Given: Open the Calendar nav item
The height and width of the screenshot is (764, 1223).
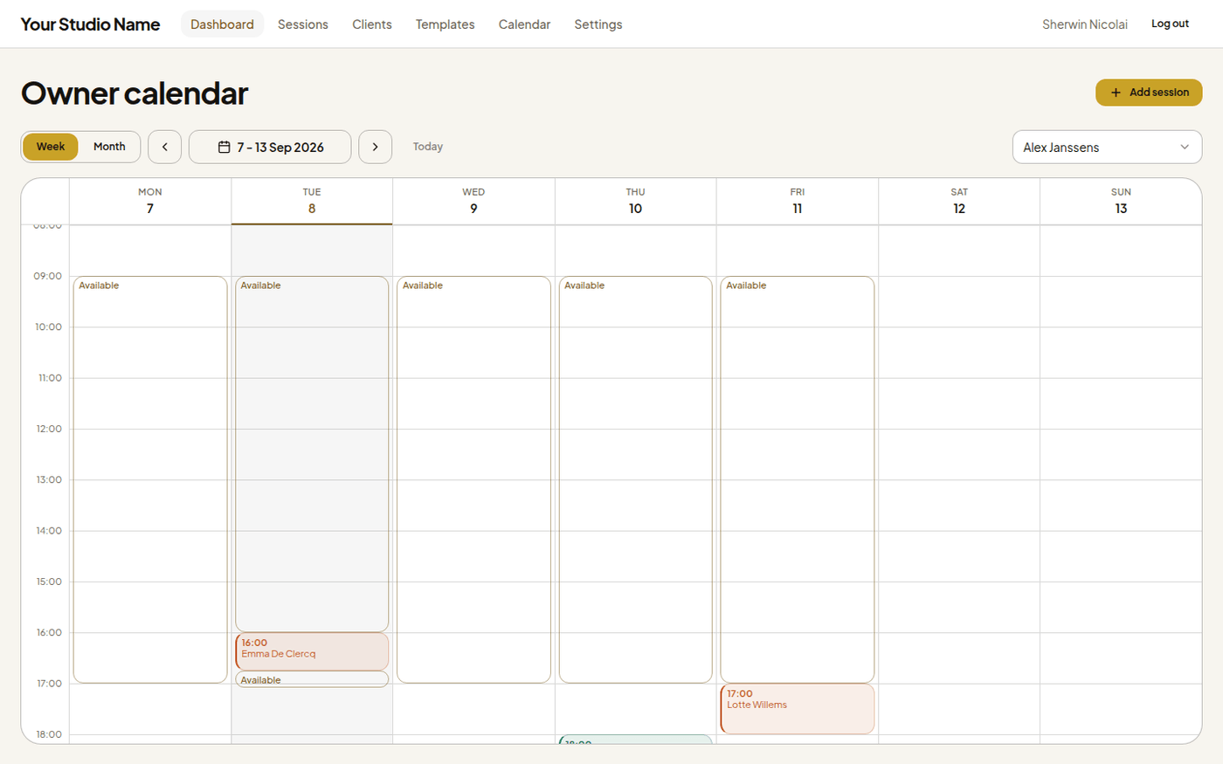Looking at the screenshot, I should click(x=524, y=24).
